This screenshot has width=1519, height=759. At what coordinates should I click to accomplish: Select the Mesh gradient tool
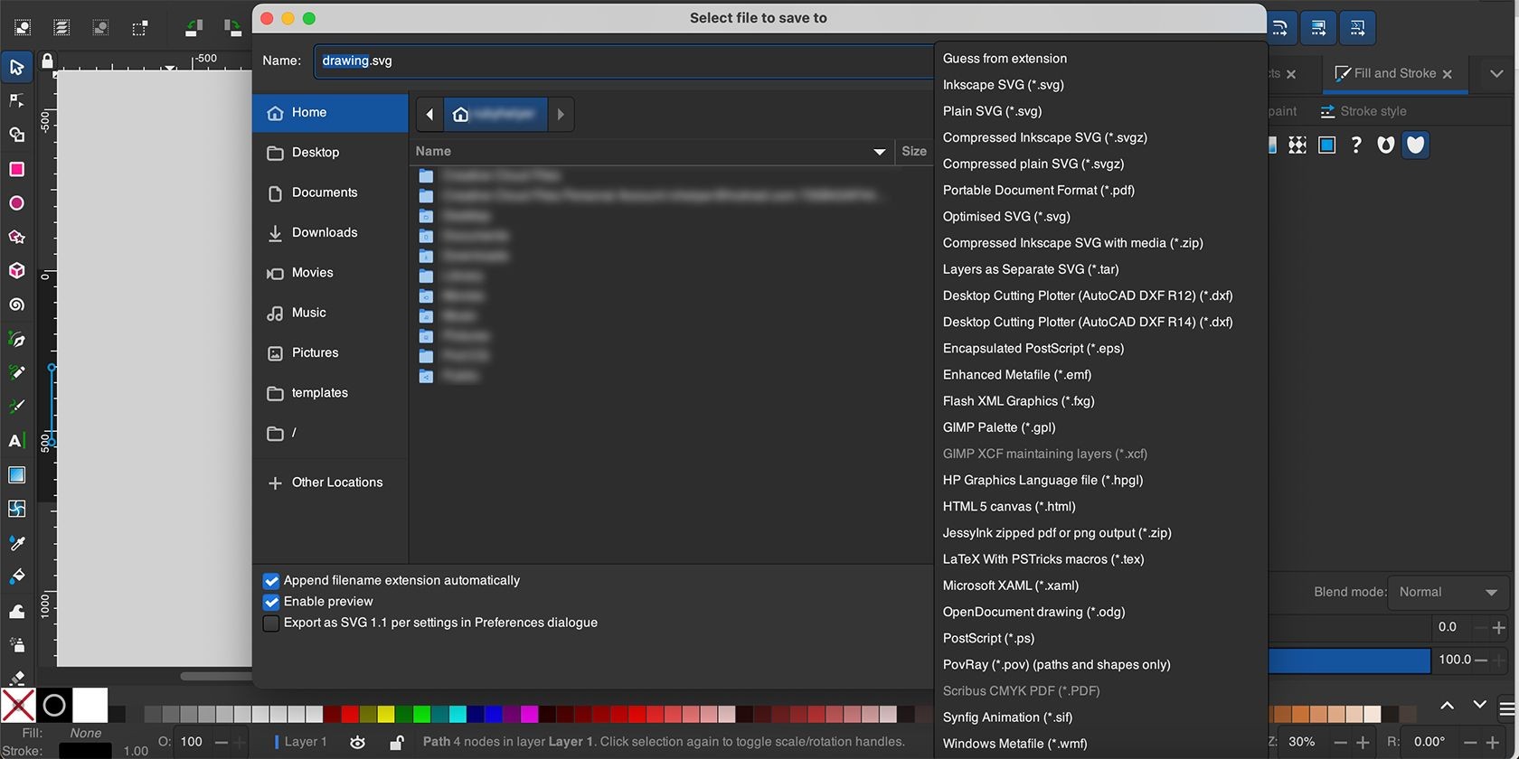(x=16, y=509)
